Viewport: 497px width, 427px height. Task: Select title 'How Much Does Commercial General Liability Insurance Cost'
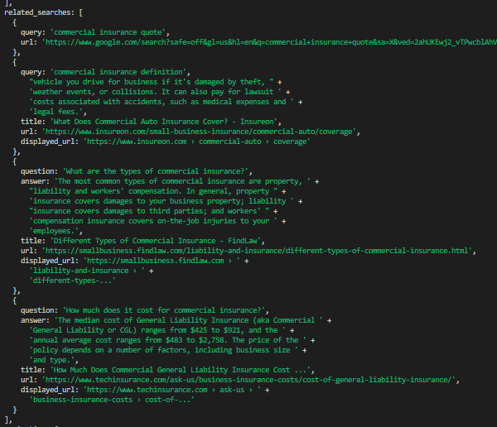(180, 370)
